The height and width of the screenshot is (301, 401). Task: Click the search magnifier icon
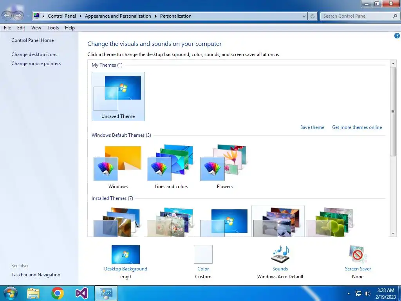pyautogui.click(x=395, y=16)
